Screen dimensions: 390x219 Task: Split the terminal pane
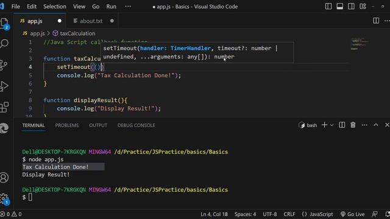(342, 125)
